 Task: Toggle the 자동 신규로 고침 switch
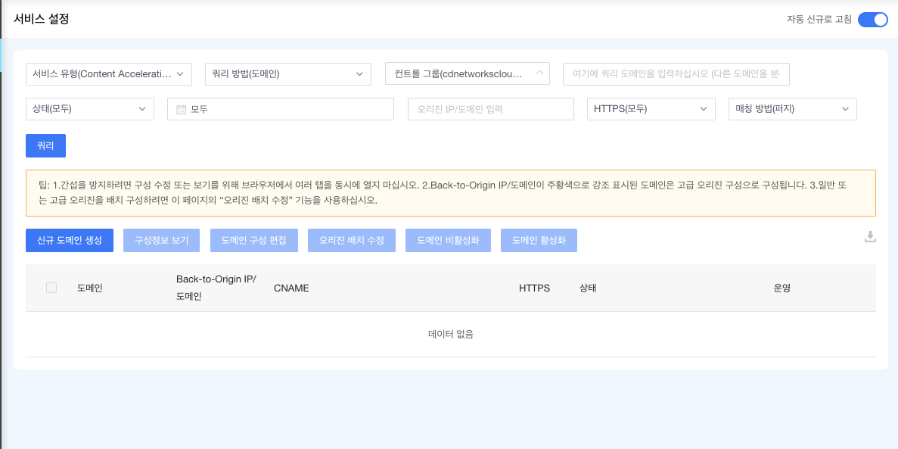click(872, 20)
